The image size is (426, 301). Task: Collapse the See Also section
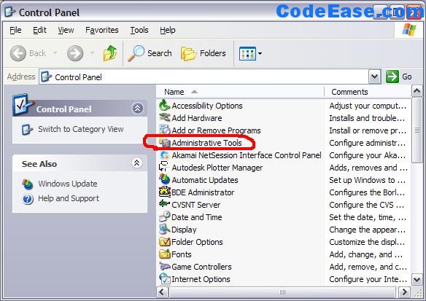tap(137, 163)
